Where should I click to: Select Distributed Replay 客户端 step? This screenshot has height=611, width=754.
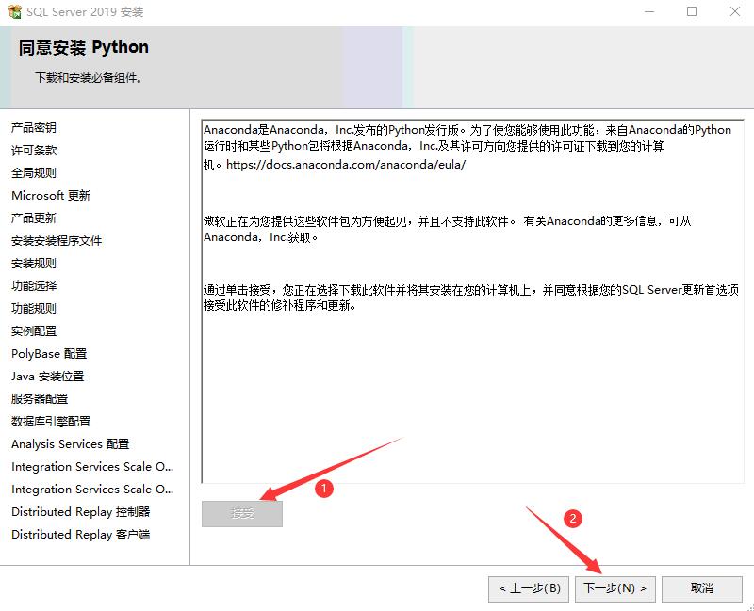[81, 535]
